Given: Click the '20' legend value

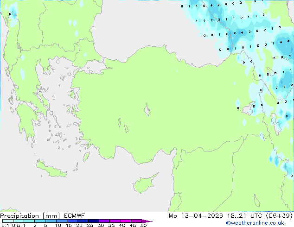Looking at the screenshot, I should tap(79, 225).
